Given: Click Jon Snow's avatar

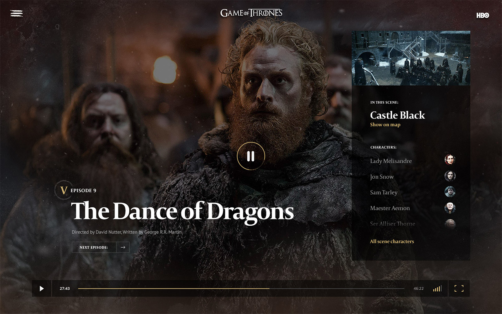Looking at the screenshot, I should point(450,176).
